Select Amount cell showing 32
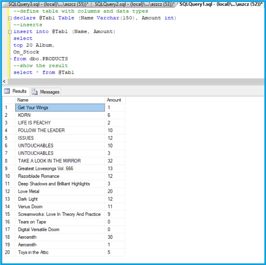This screenshot has width=266, height=265. coord(114,161)
